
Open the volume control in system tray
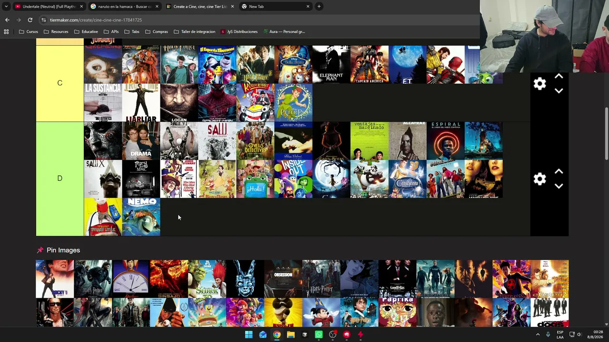[579, 334]
